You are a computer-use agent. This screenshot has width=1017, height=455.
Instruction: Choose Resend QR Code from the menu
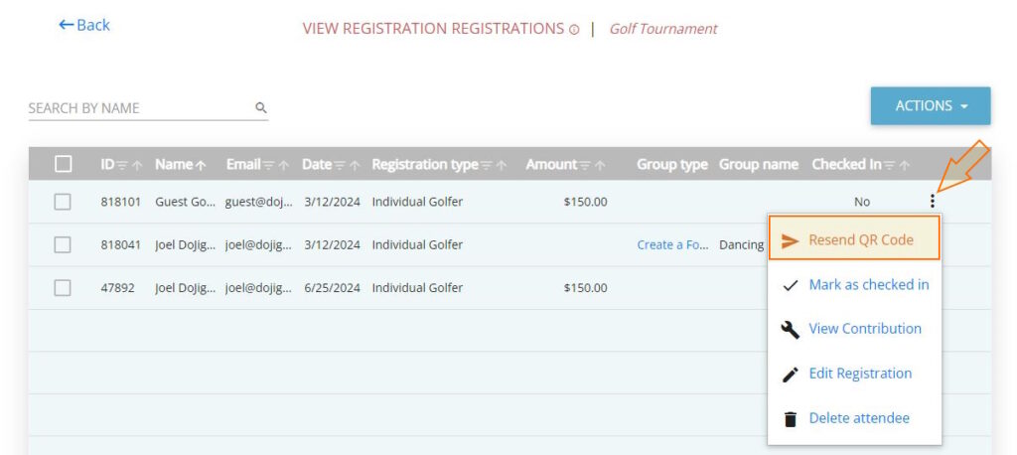click(x=860, y=239)
